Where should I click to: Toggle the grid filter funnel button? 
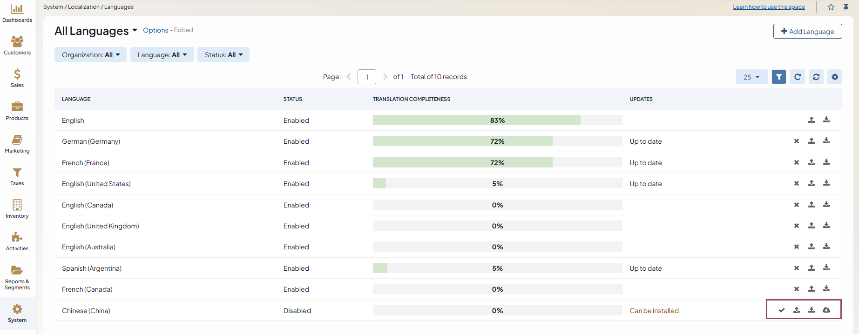pos(779,77)
